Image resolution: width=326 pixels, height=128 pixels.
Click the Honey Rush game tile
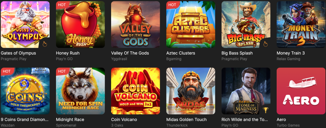point(80,24)
